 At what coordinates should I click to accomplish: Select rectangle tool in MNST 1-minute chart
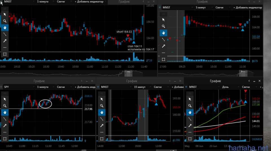point(5,54)
